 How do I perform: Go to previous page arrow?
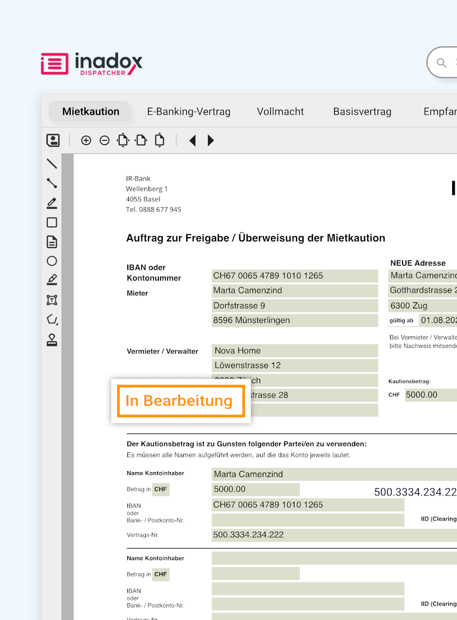(193, 140)
